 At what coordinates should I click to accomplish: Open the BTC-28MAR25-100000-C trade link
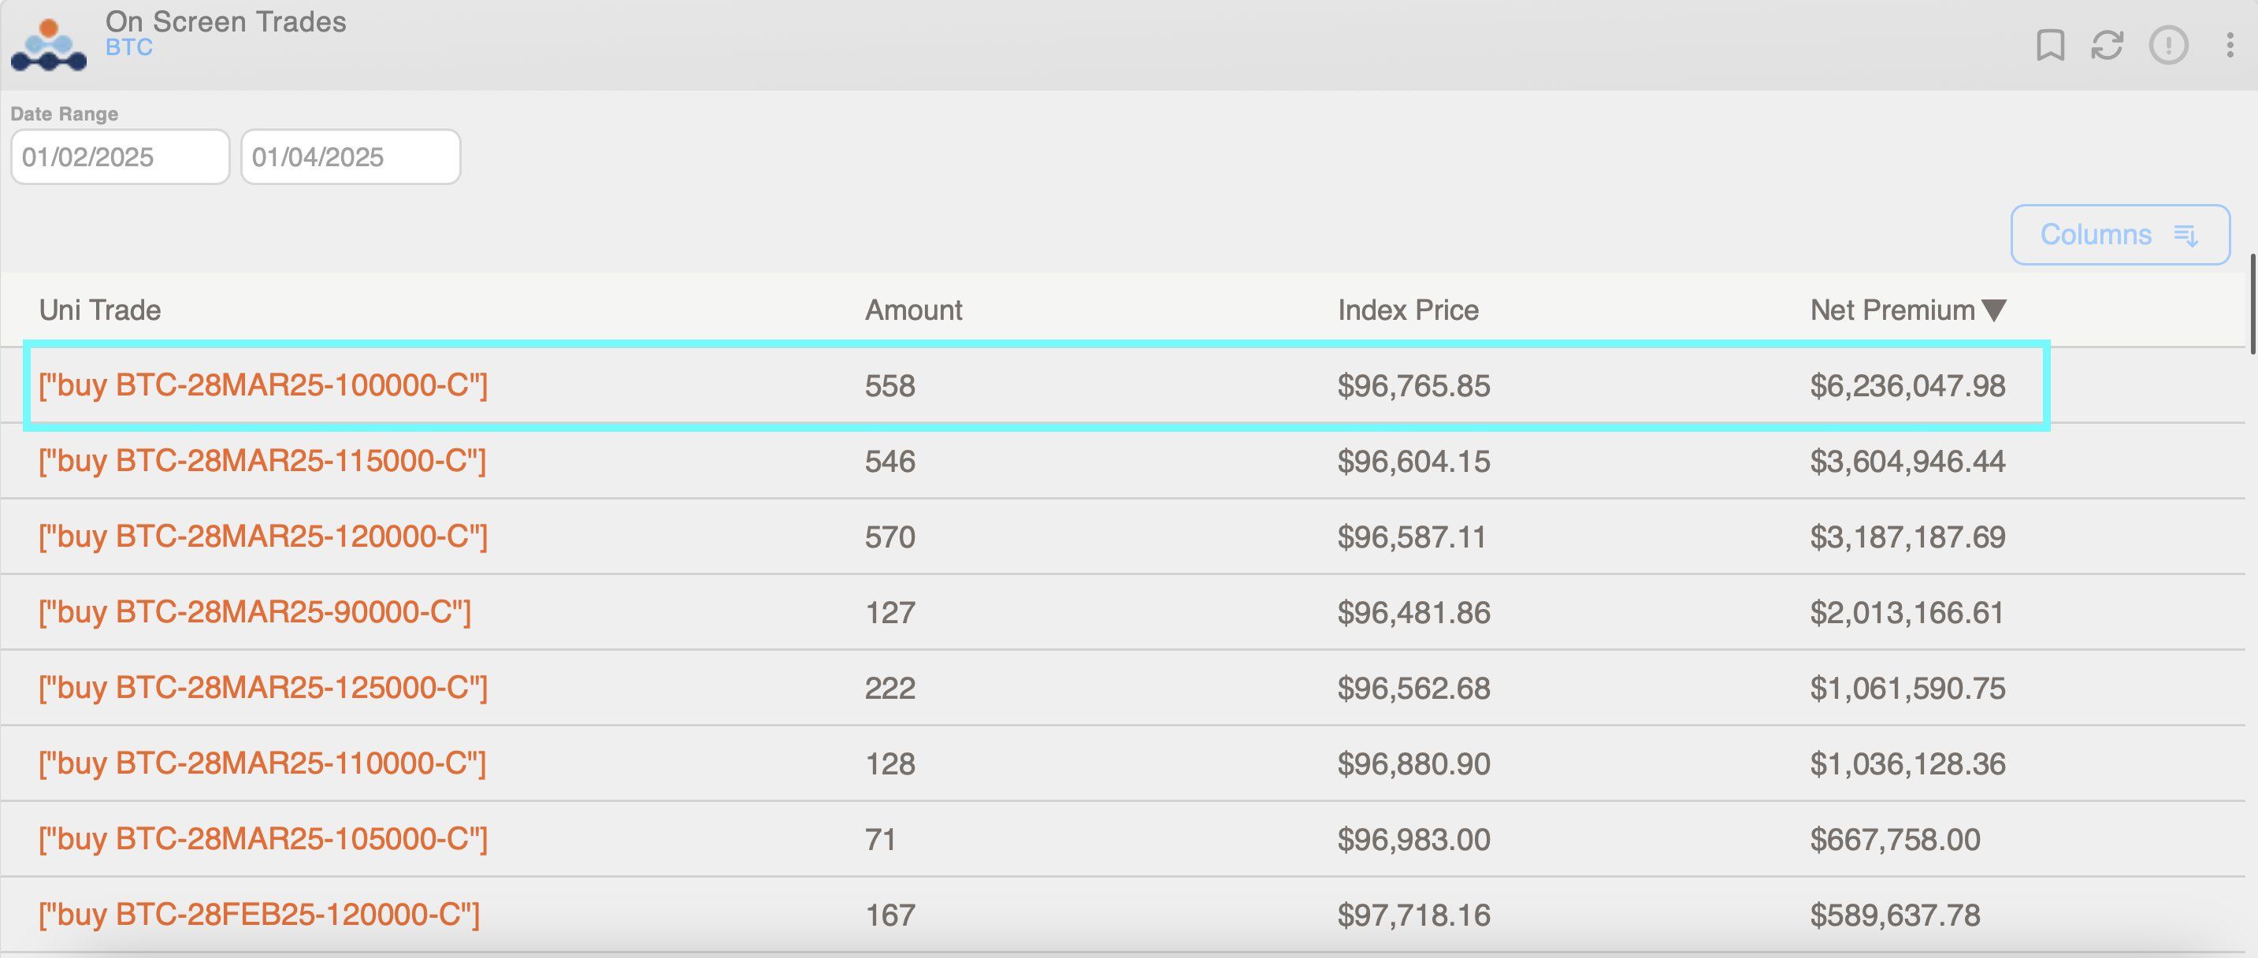263,386
